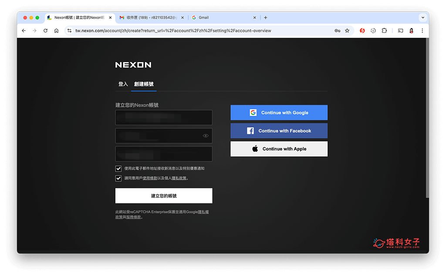
Task: Open the browser home page icon
Action: (x=56, y=31)
